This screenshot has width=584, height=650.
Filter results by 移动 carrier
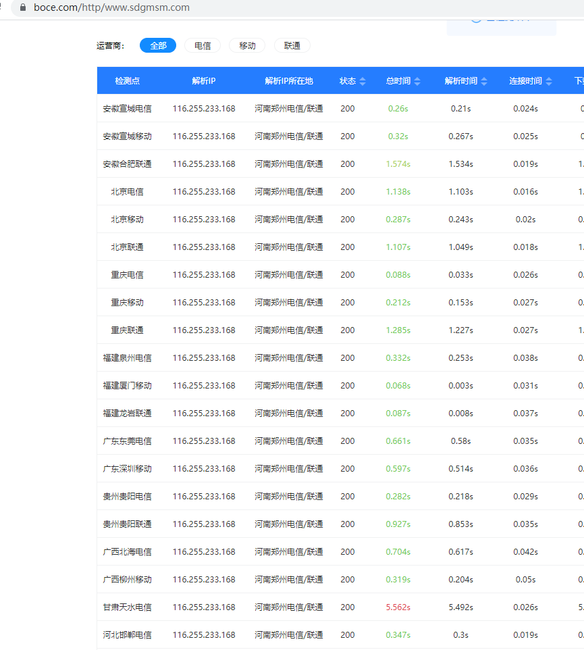pos(247,45)
